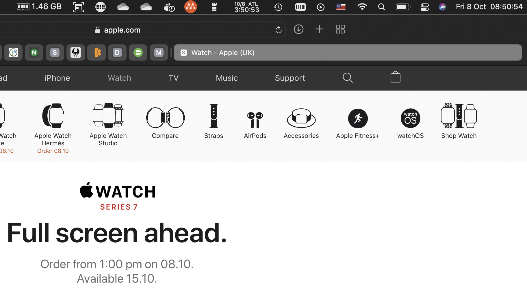The image size is (527, 293).
Task: Open the Wi-Fi menu
Action: pyautogui.click(x=362, y=7)
